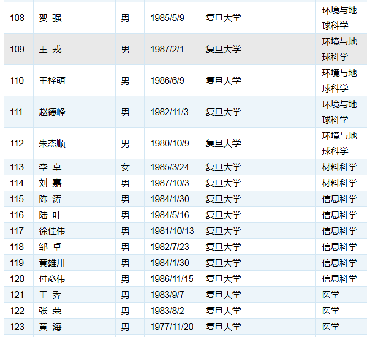Click the name 贺强 in row 108
370x337 pixels.
pos(50,18)
